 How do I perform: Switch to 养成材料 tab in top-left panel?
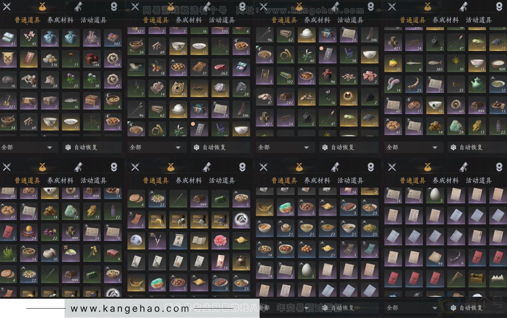[60, 20]
